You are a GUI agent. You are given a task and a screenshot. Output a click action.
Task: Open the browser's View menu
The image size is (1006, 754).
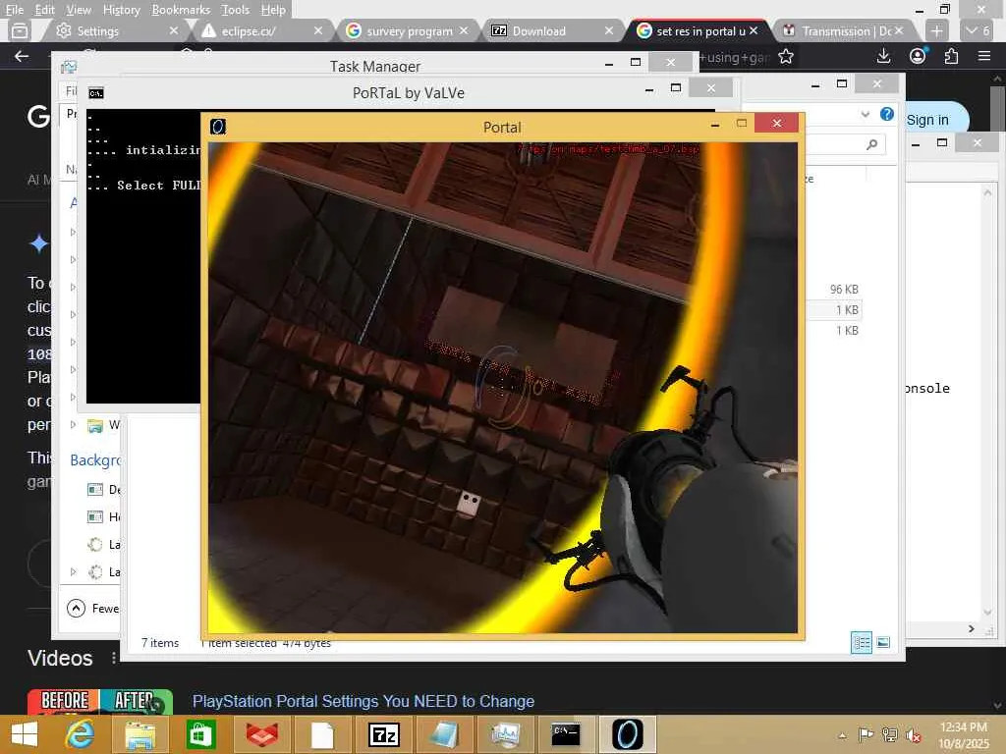(79, 10)
